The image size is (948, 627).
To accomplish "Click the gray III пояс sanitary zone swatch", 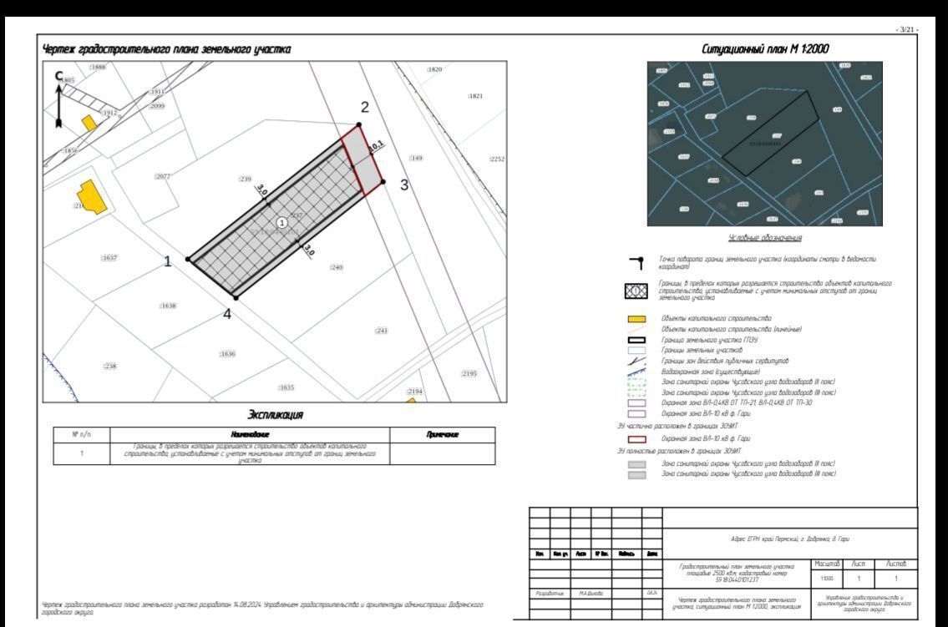I will click(636, 475).
